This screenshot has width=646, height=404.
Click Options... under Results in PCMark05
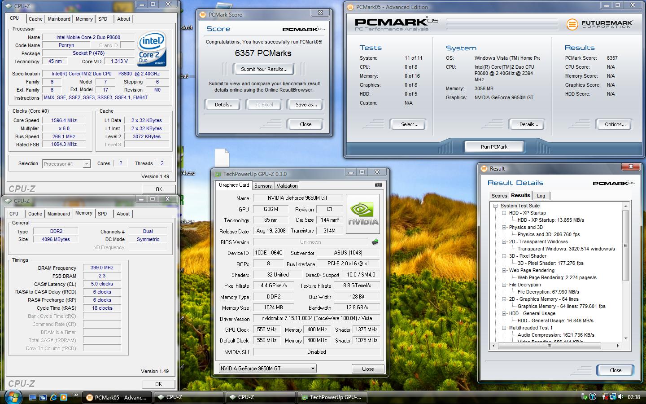pyautogui.click(x=615, y=124)
